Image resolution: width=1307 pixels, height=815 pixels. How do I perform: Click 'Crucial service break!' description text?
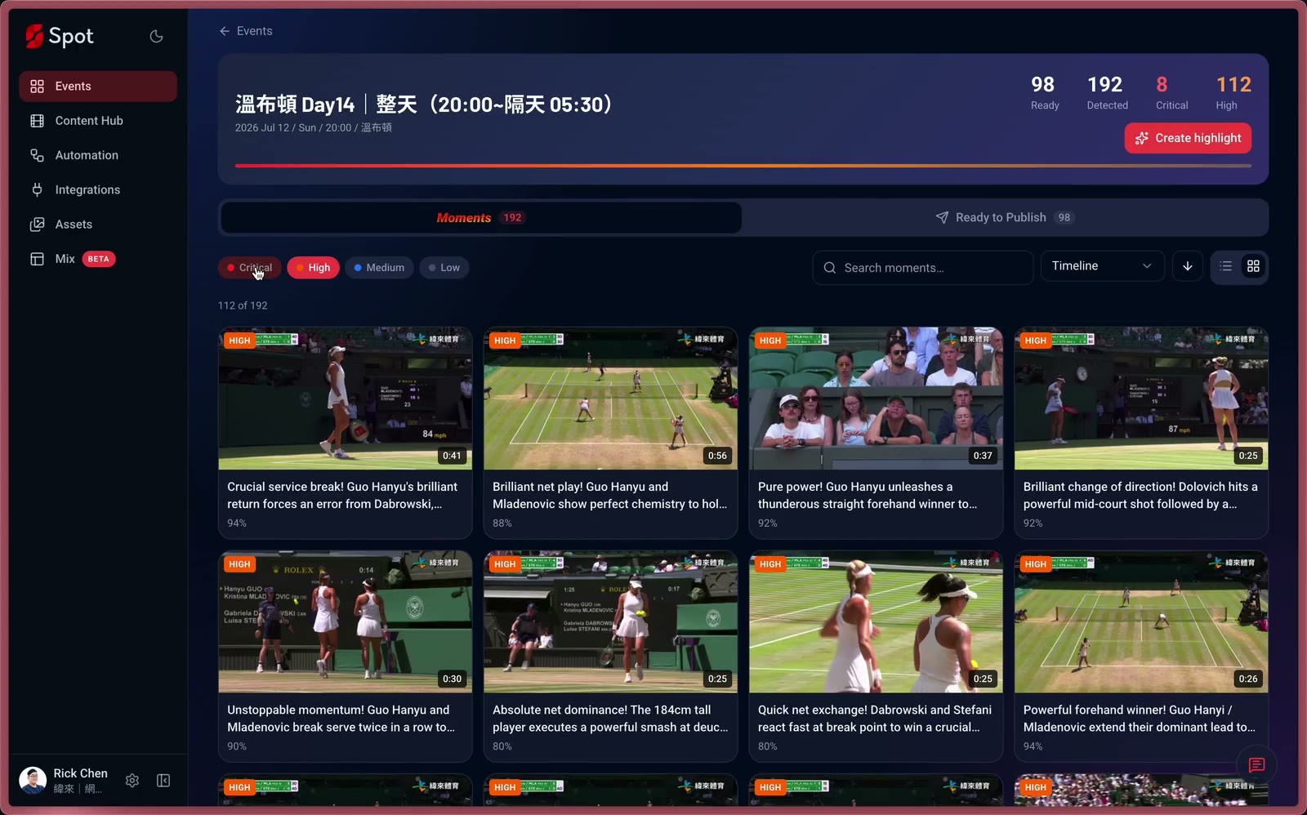pos(342,495)
